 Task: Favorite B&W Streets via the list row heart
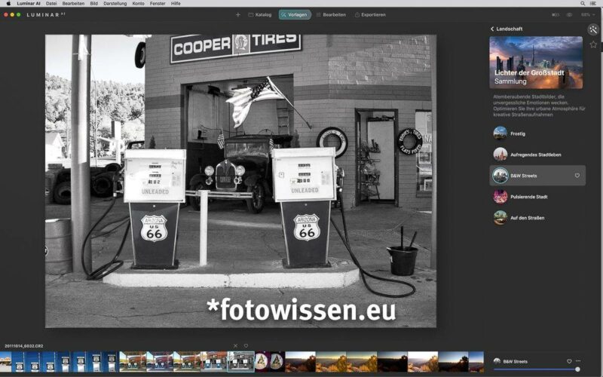tap(577, 176)
